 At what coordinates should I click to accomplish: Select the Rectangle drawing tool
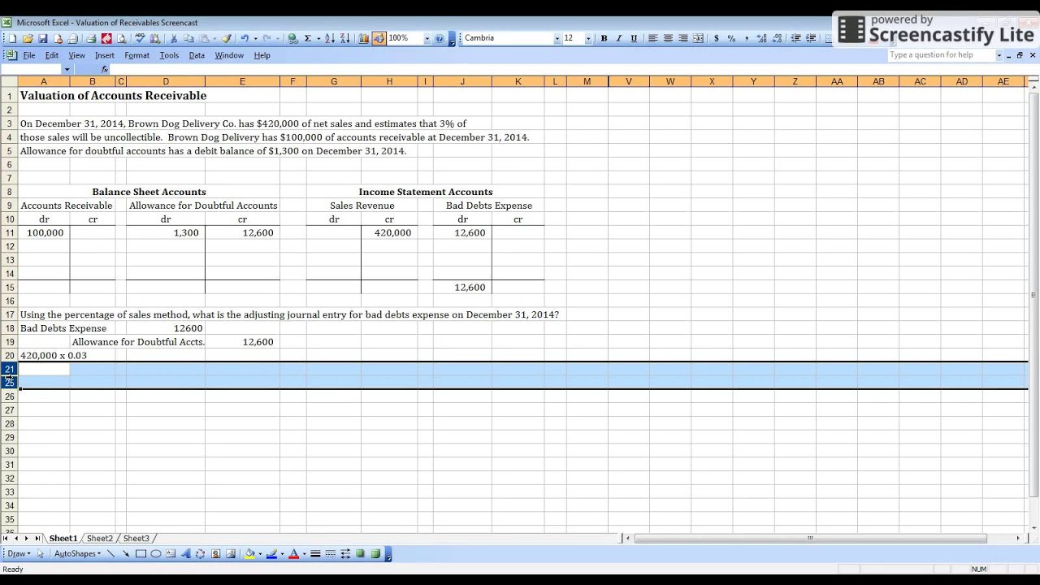point(141,554)
